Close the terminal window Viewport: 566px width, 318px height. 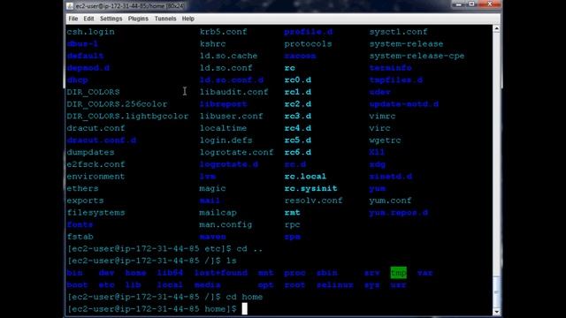point(489,4)
